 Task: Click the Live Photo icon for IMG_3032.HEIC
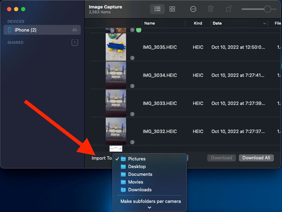[x=132, y=142]
